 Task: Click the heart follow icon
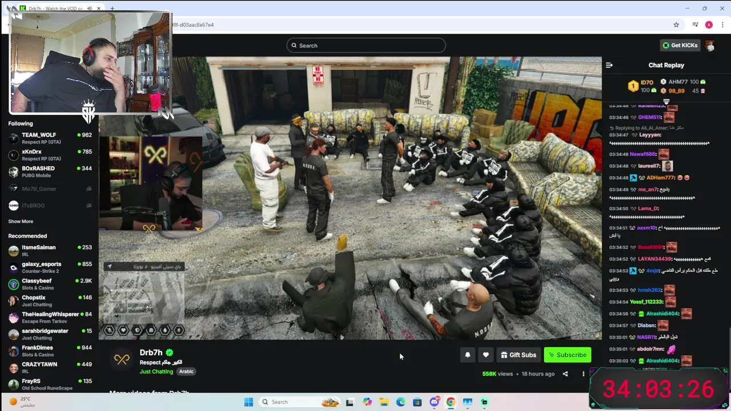tap(486, 355)
